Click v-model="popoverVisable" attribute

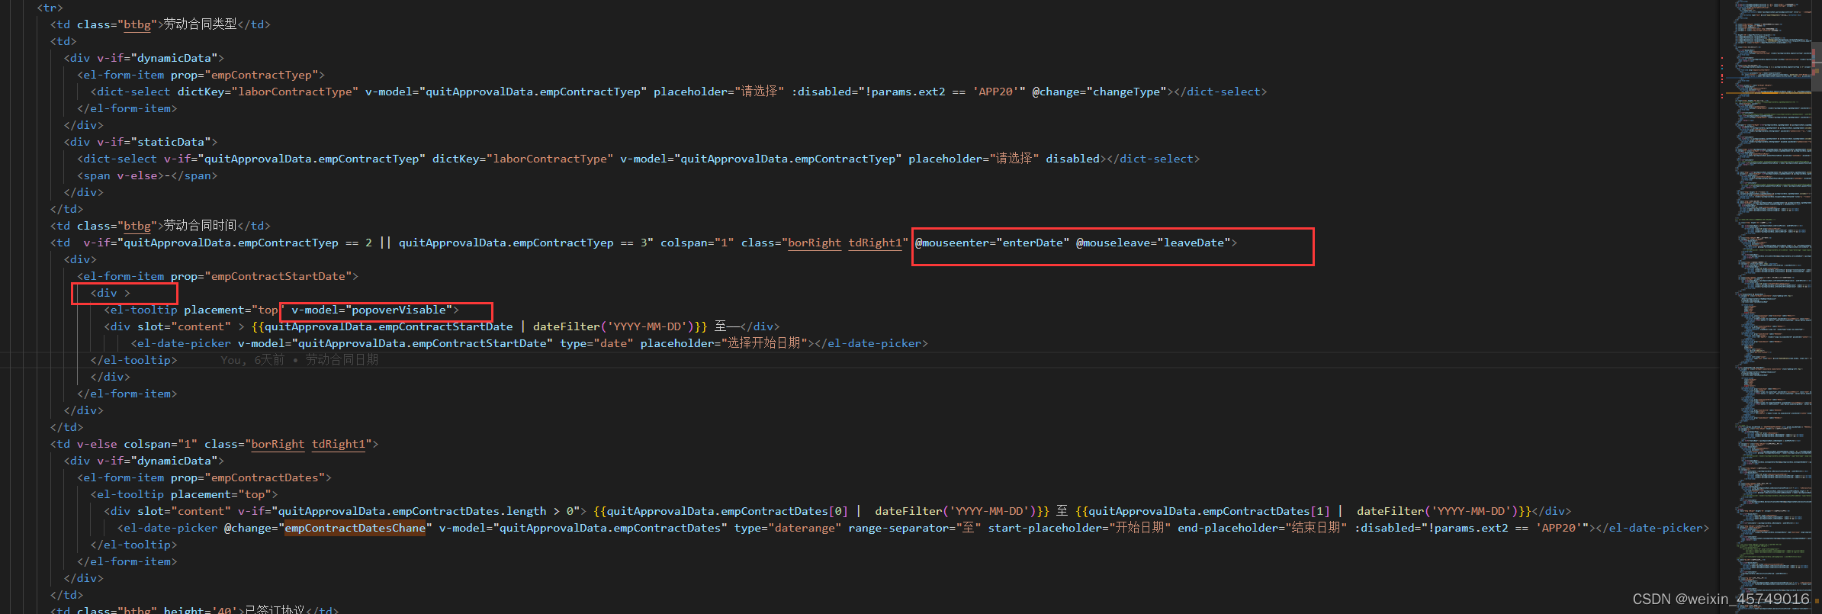click(372, 310)
